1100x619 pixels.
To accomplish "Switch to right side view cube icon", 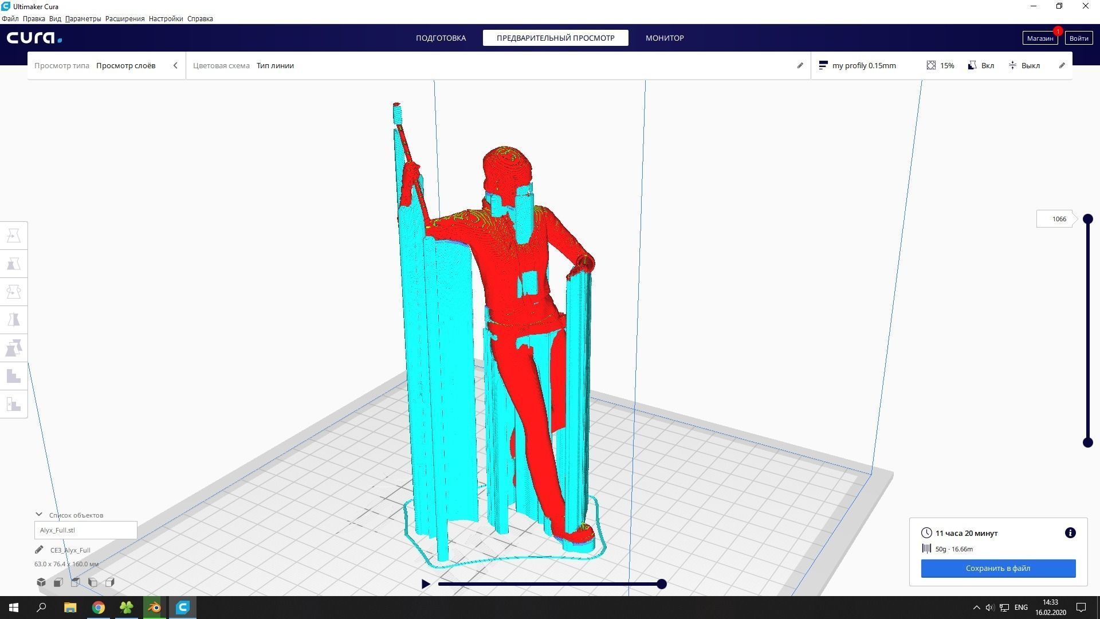I will (x=110, y=582).
